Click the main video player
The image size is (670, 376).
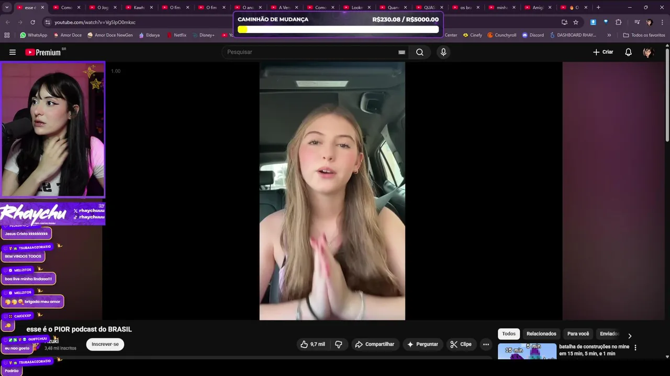(x=332, y=191)
